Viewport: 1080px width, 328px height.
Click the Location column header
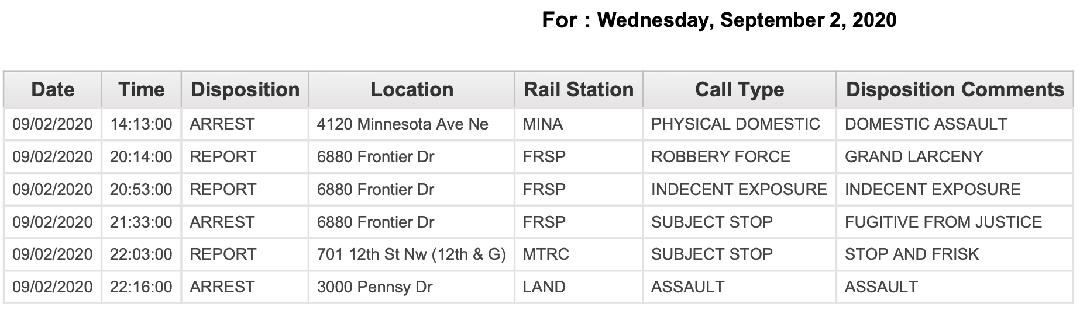point(412,89)
